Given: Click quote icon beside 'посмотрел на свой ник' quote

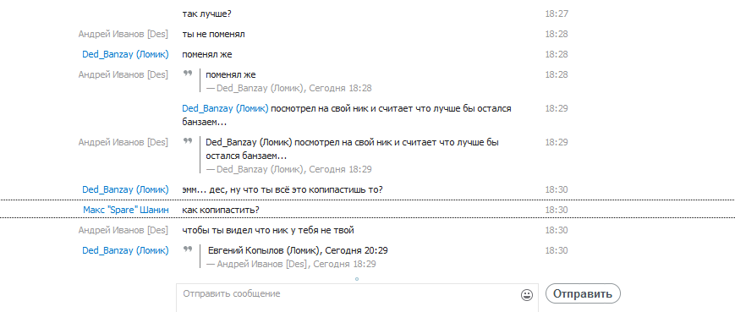Looking at the screenshot, I should click(x=188, y=140).
